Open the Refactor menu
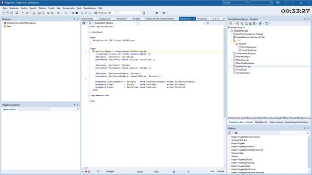This screenshot has width=312, height=175. pyautogui.click(x=42, y=8)
